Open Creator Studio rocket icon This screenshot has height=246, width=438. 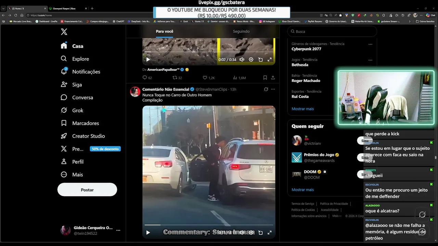click(64, 136)
